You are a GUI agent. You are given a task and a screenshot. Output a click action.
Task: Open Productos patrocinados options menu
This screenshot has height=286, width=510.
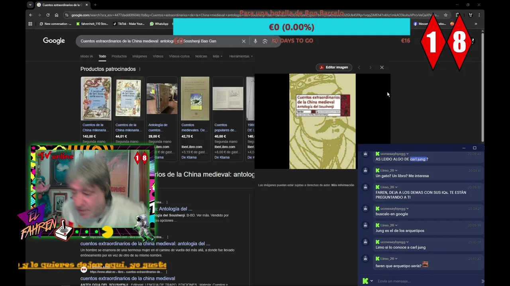(139, 69)
